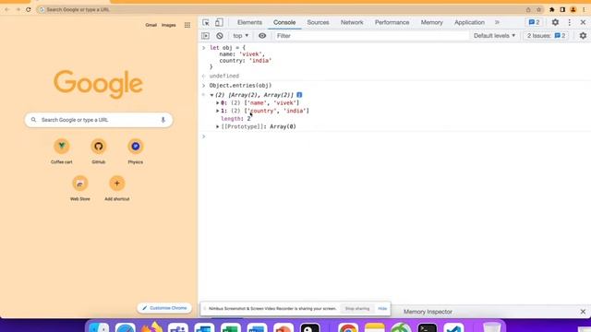Open the Performance tab
This screenshot has width=591, height=332.
pyautogui.click(x=392, y=22)
